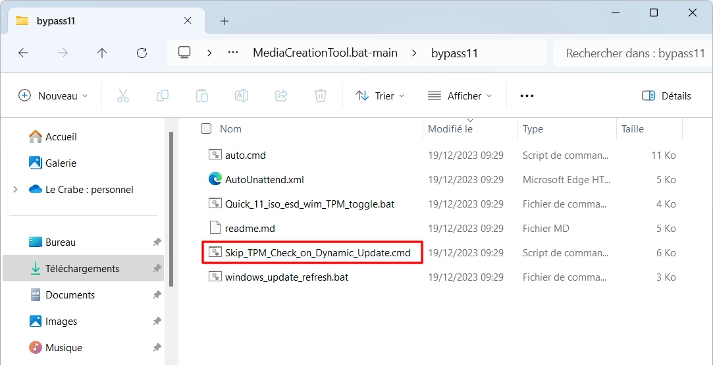This screenshot has width=713, height=365.
Task: Add a new tab with plus button
Action: coord(224,21)
